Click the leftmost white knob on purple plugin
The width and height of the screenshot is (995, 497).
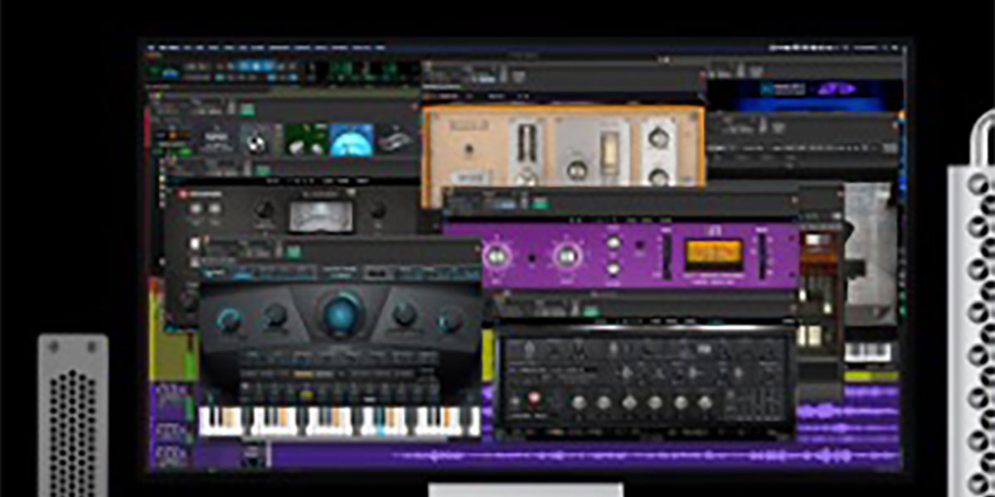pos(498,257)
